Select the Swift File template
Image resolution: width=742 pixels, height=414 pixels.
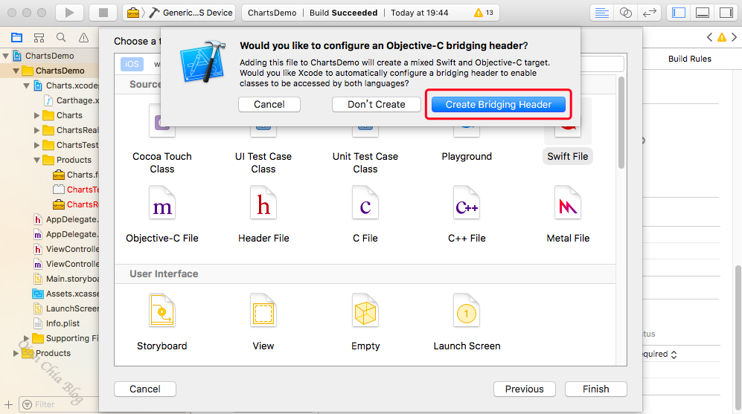point(567,156)
